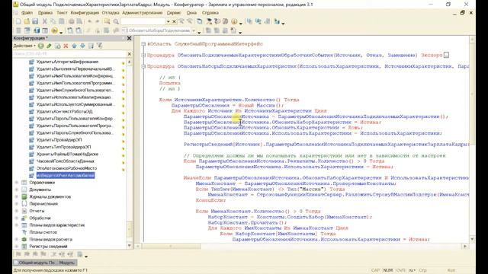Open the Отладка menu
This screenshot has height=274, width=488.
(x=111, y=13)
